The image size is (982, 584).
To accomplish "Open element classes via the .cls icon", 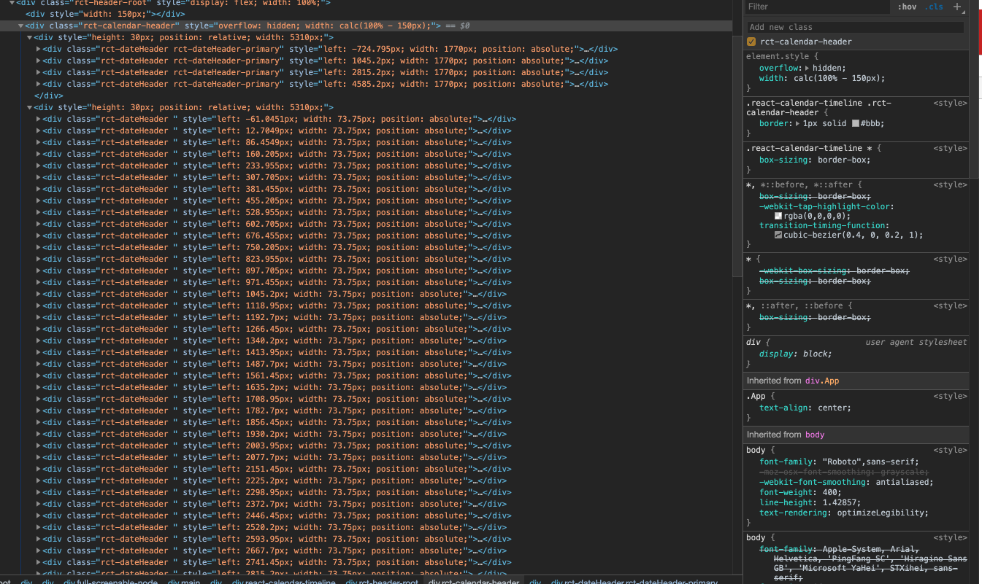I will point(935,7).
